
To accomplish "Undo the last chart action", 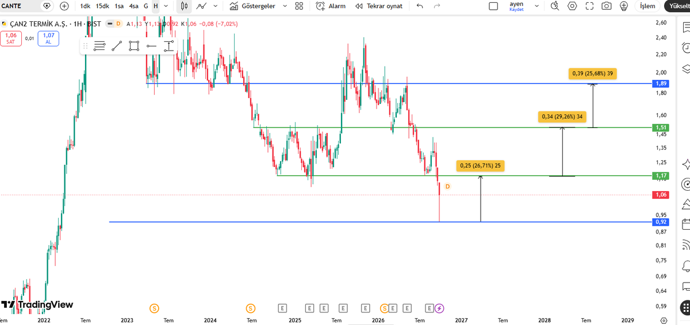I will coord(420,6).
